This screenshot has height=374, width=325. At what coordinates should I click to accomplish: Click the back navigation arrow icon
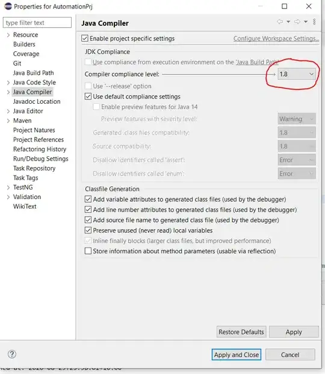[x=280, y=22]
